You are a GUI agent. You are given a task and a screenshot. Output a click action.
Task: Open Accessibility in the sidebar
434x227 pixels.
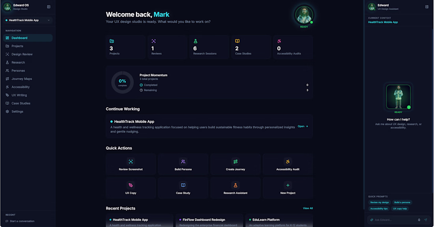point(28,87)
